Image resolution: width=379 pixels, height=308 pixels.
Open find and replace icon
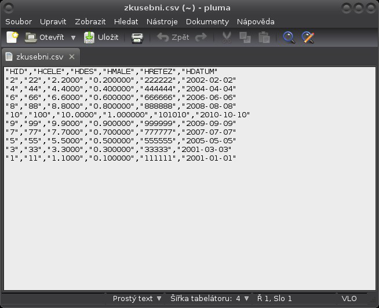pyautogui.click(x=308, y=38)
